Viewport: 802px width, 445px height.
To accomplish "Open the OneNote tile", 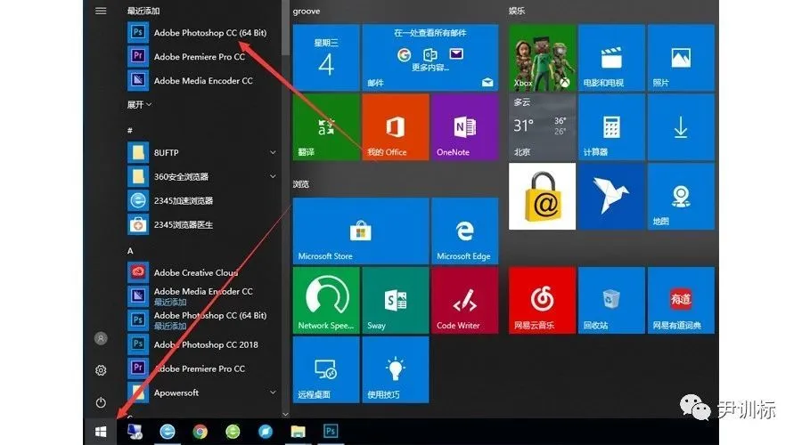I will click(x=463, y=126).
